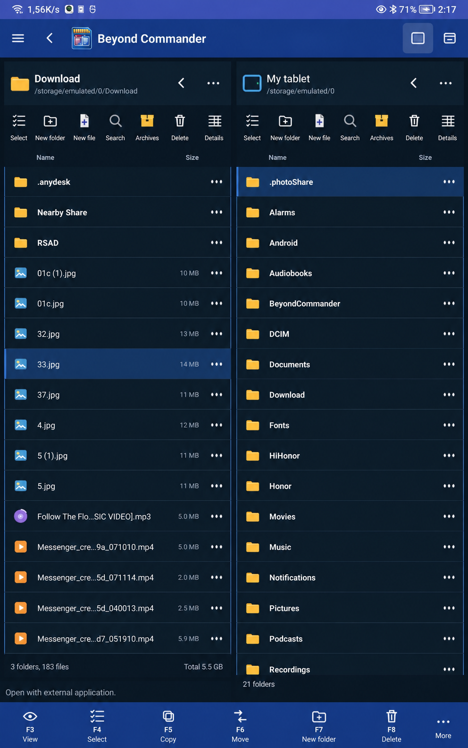Open more options for Messenger 051910.mp4
The image size is (468, 748).
(217, 639)
